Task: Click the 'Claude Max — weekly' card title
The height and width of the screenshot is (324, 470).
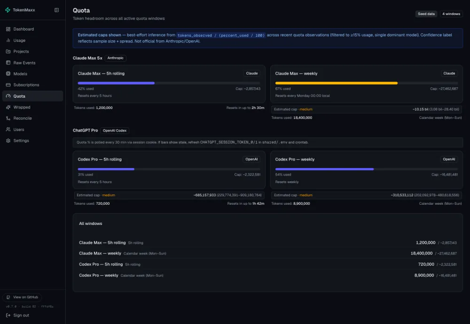Action: [296, 73]
